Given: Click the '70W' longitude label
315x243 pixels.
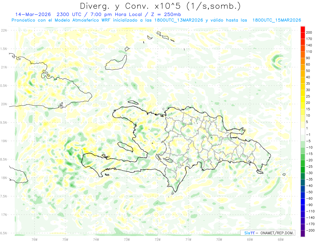Looking at the screenshot, I should (x=219, y=239).
